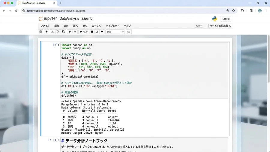This screenshot has height=152, width=270.
Task: Open the セル menu
Action: coord(85,26)
